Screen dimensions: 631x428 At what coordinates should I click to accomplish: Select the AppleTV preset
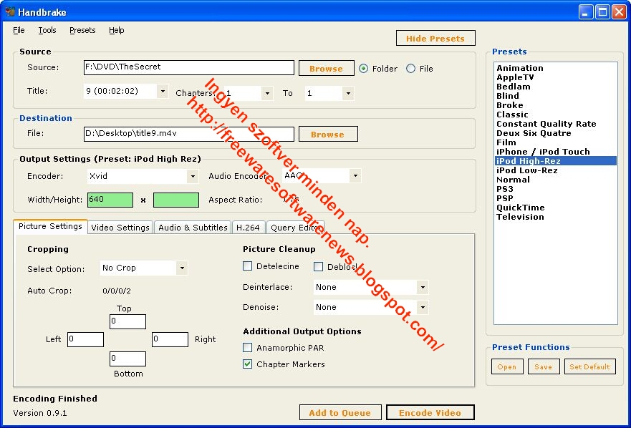[x=555, y=77]
